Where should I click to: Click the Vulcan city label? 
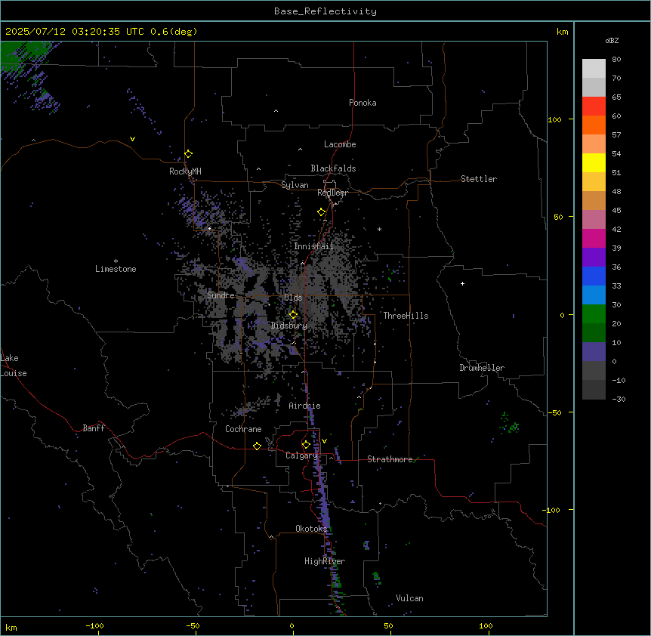[409, 598]
